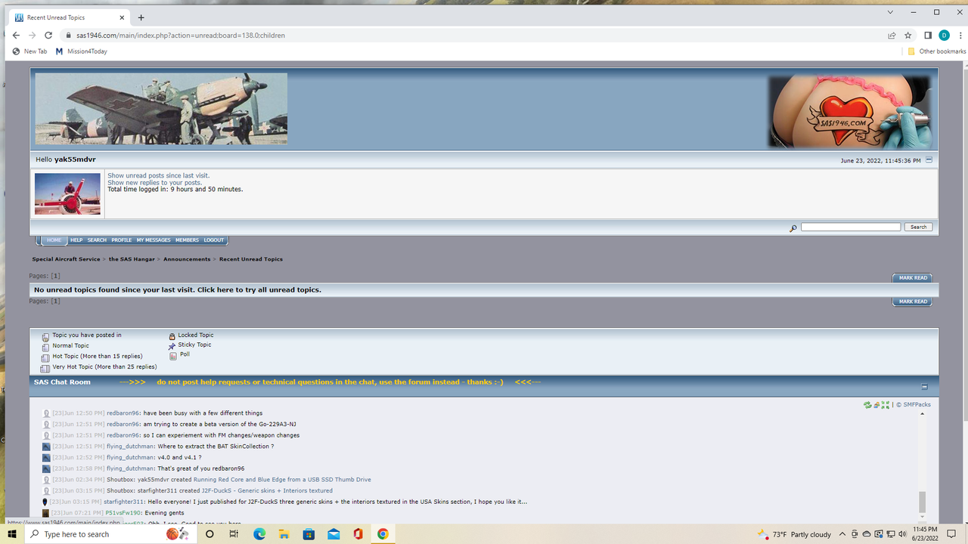The width and height of the screenshot is (968, 544).
Task: Open MY MESSAGES in the navigation bar
Action: (x=154, y=240)
